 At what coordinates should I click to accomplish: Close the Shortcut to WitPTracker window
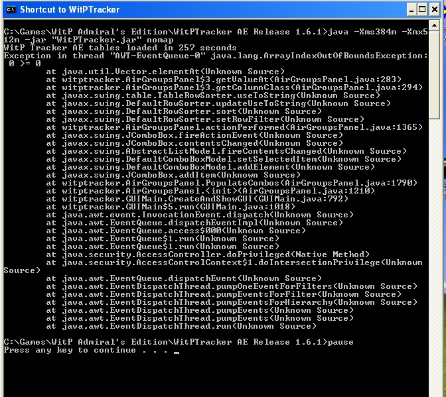[x=434, y=10]
